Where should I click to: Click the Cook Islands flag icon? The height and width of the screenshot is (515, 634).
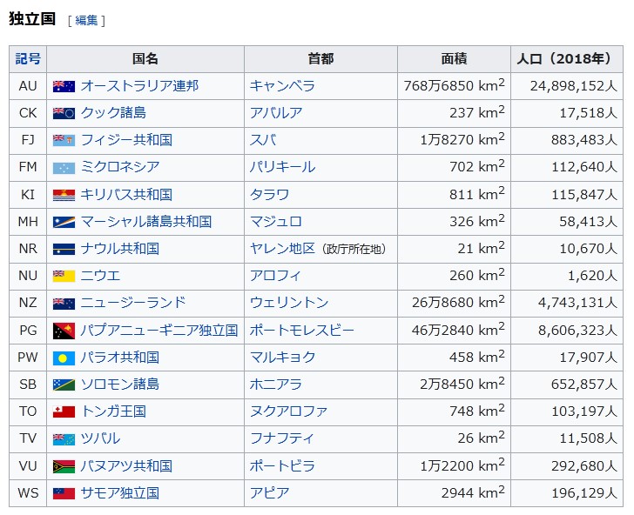pyautogui.click(x=64, y=113)
